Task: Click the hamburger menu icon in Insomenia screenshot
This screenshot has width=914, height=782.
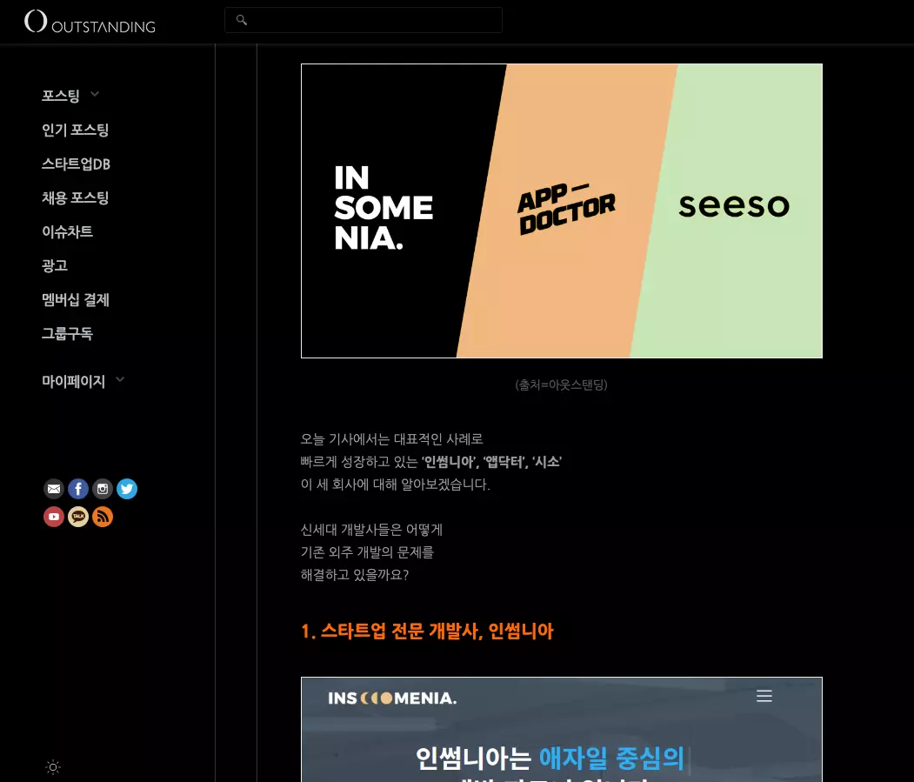Action: tap(764, 696)
